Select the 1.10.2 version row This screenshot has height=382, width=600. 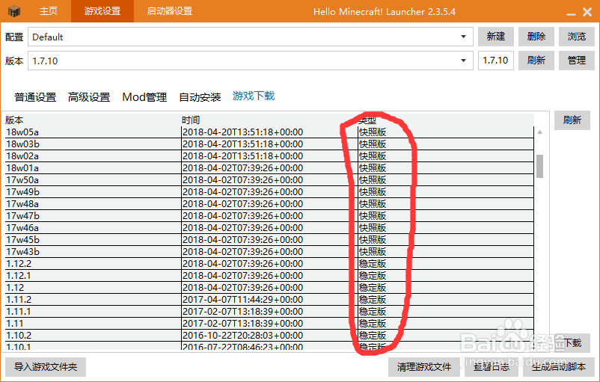269,336
